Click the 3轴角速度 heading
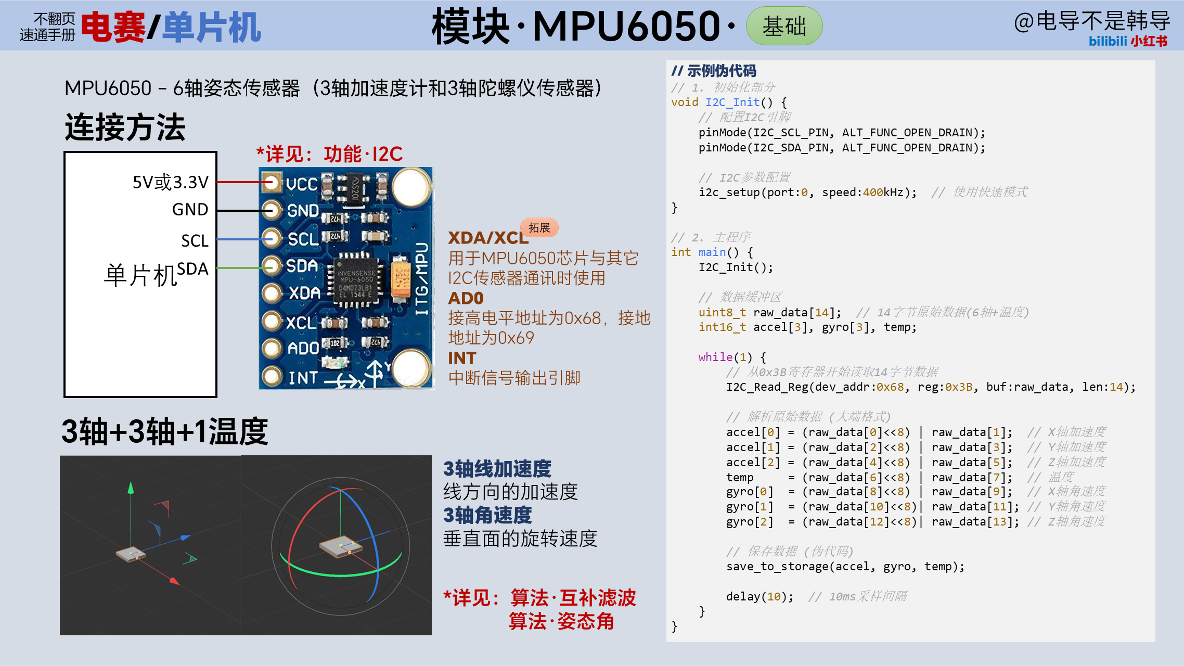The height and width of the screenshot is (666, 1184). 487,515
